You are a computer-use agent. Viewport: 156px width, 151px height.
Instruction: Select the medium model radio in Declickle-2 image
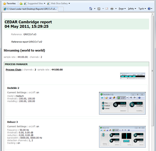[x=103, y=106]
